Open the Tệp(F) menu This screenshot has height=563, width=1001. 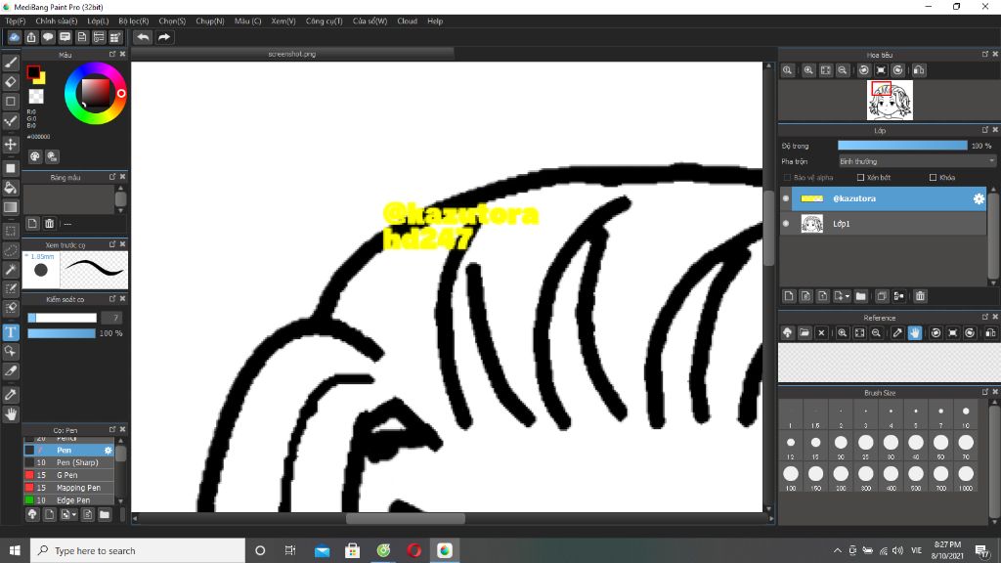(16, 22)
